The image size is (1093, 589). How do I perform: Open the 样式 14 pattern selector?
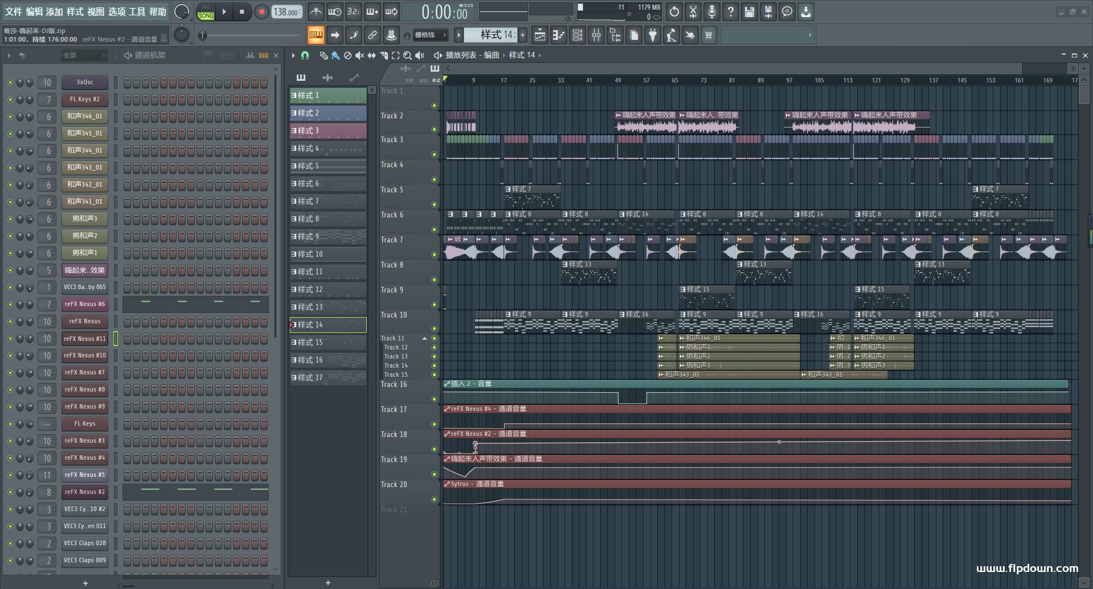click(x=490, y=35)
